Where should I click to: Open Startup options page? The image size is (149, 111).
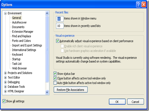point(16,59)
